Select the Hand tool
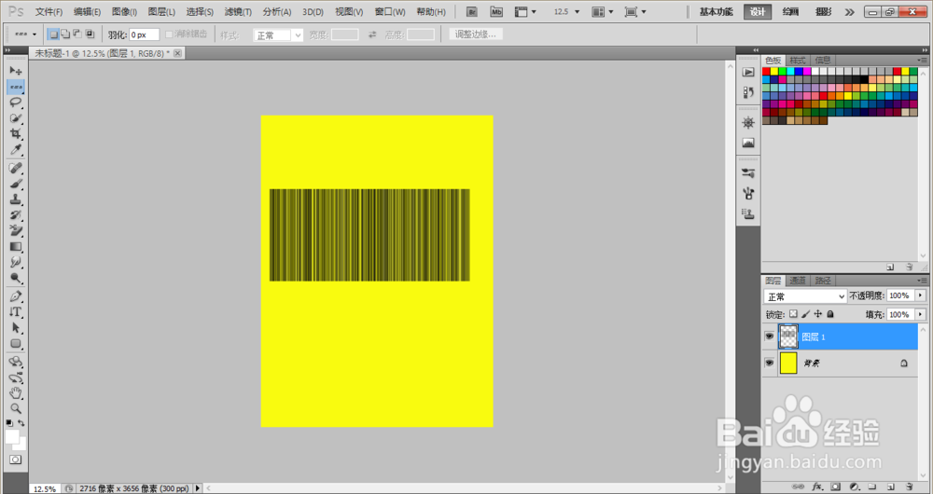 (16, 393)
